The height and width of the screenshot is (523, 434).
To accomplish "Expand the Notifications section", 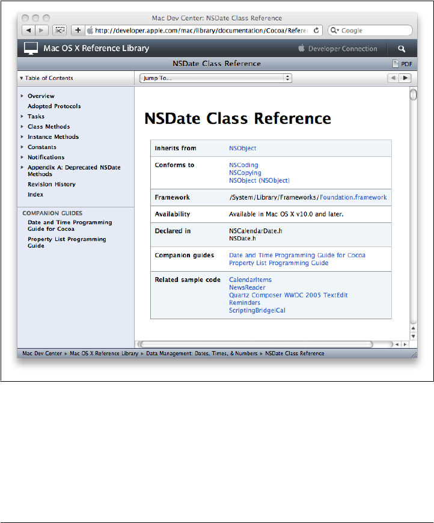I will tap(22, 157).
